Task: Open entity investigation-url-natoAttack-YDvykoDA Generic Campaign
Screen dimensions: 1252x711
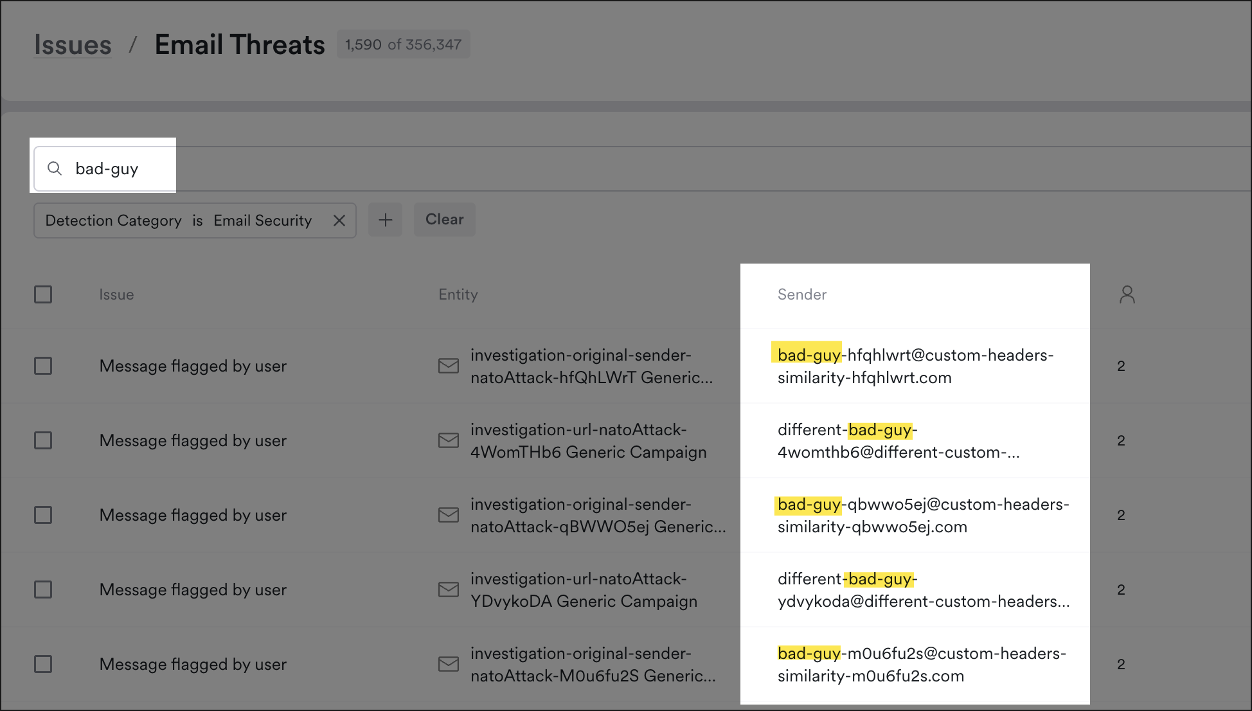Action: pyautogui.click(x=584, y=590)
